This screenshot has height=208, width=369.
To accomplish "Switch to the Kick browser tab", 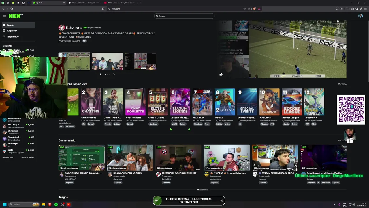I will click(49, 3).
